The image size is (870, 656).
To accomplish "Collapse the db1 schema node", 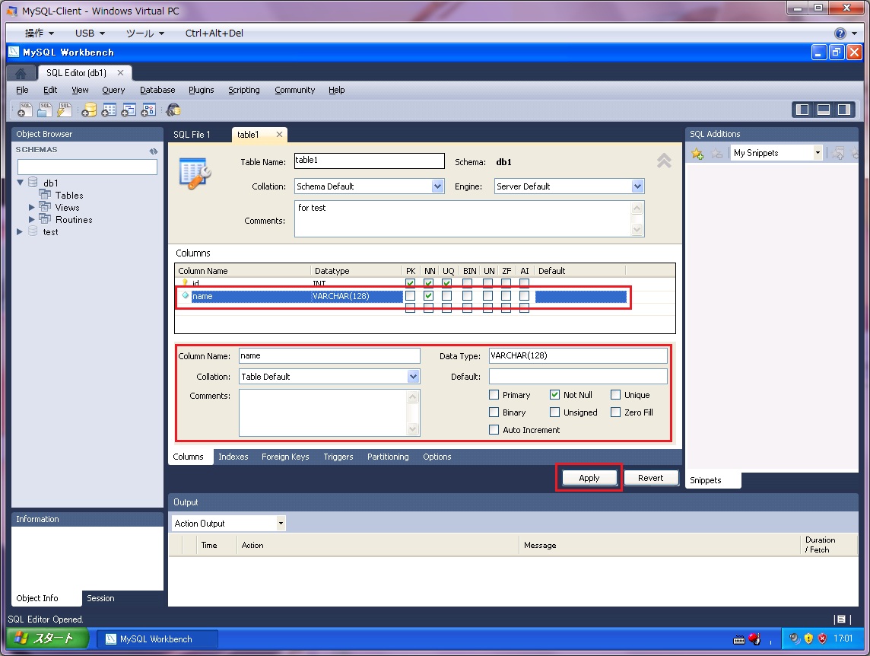I will [21, 182].
